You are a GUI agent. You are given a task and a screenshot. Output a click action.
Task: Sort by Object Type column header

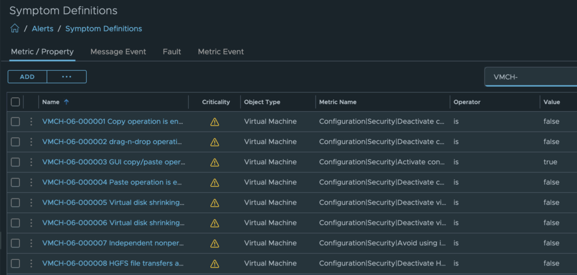262,102
